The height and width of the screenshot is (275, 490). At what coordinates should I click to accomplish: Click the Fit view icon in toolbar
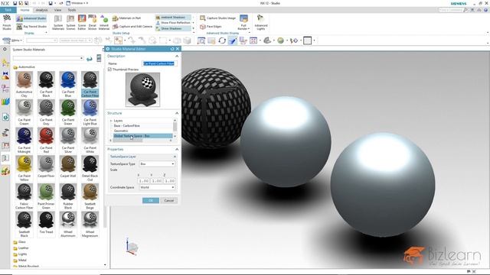pyautogui.click(x=201, y=40)
